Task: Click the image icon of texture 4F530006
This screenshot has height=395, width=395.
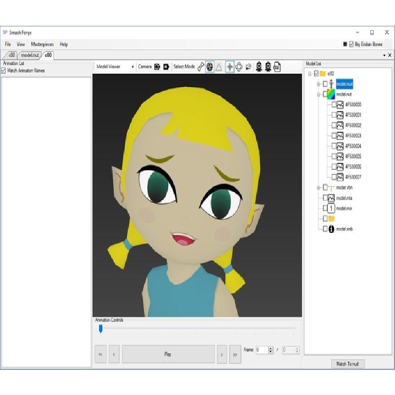Action: [340, 166]
